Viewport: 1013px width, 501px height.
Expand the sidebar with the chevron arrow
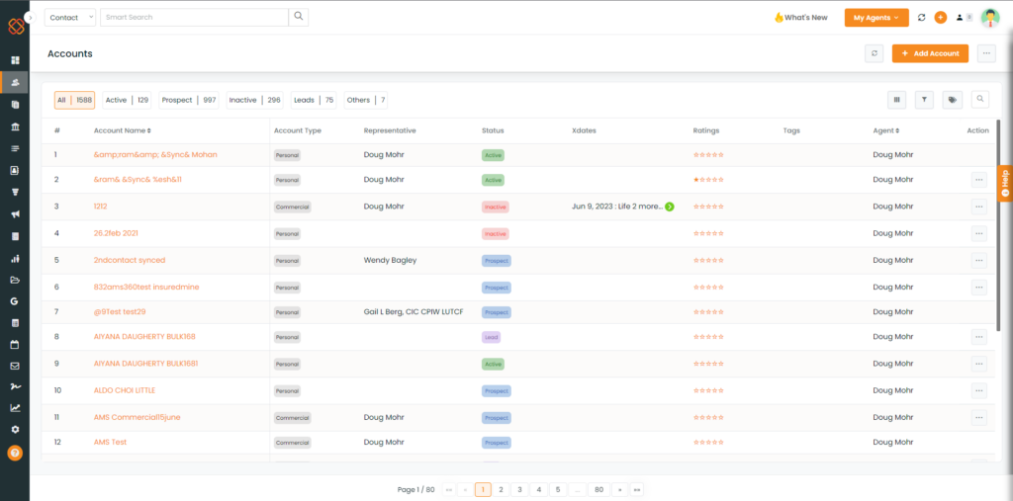pyautogui.click(x=30, y=18)
